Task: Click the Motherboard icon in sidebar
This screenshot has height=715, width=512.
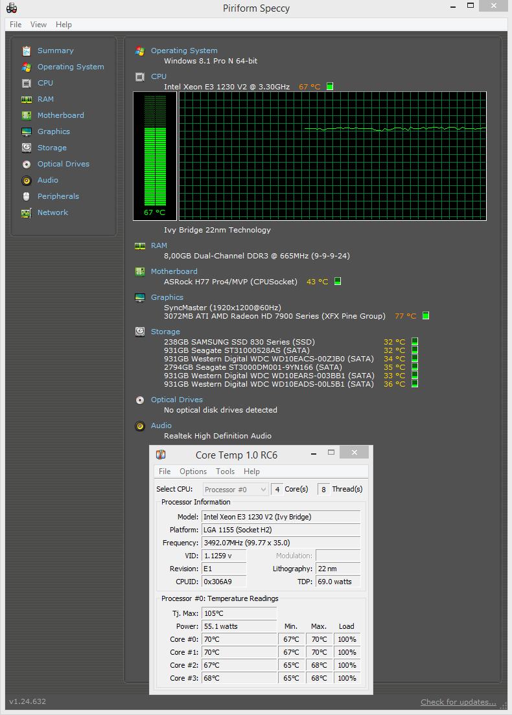Action: coord(27,115)
